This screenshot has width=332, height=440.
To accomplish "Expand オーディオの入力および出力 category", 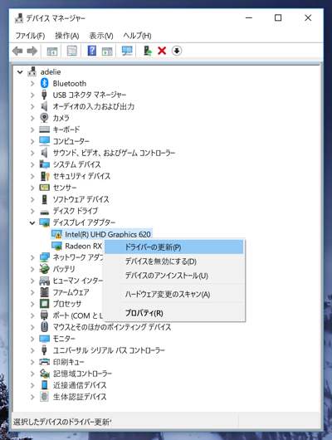I will (32, 106).
